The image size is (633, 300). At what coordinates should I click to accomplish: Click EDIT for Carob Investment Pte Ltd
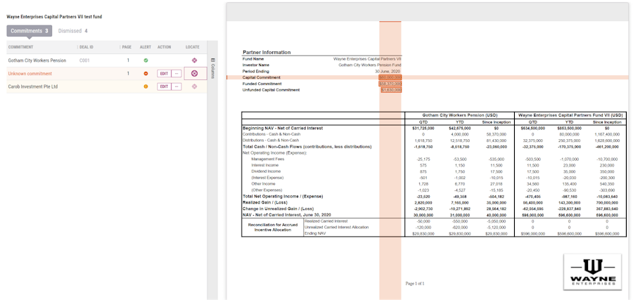(164, 86)
